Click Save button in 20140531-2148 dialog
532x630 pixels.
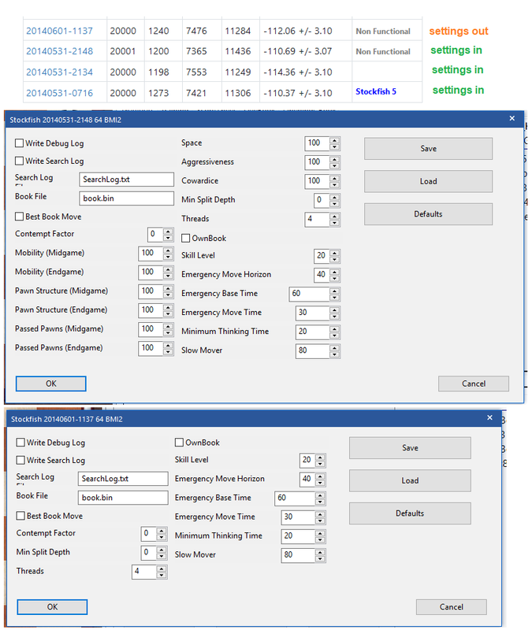pos(428,149)
